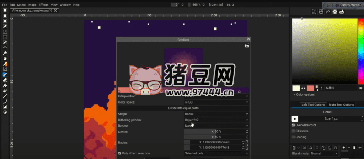Move layer down arrow icon
This screenshot has height=159, width=364.
click(317, 148)
